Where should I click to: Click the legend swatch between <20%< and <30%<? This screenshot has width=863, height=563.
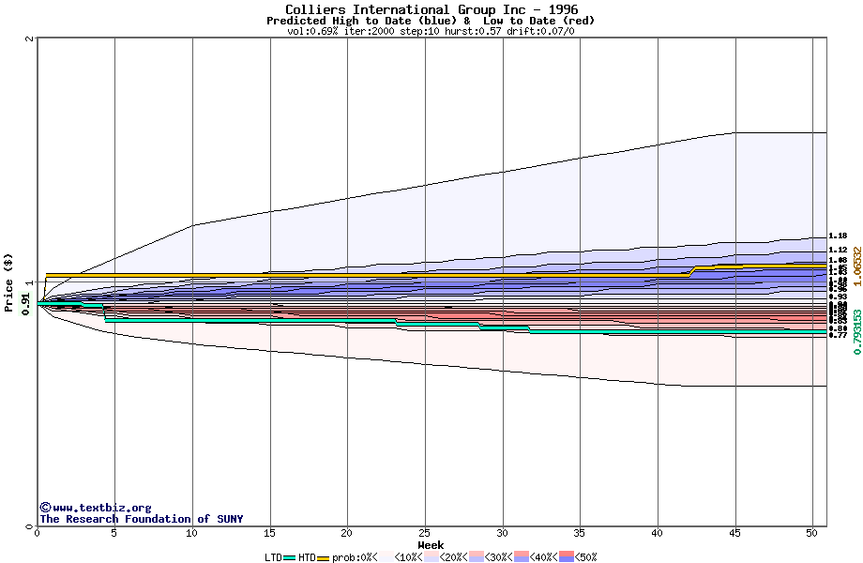(x=477, y=557)
